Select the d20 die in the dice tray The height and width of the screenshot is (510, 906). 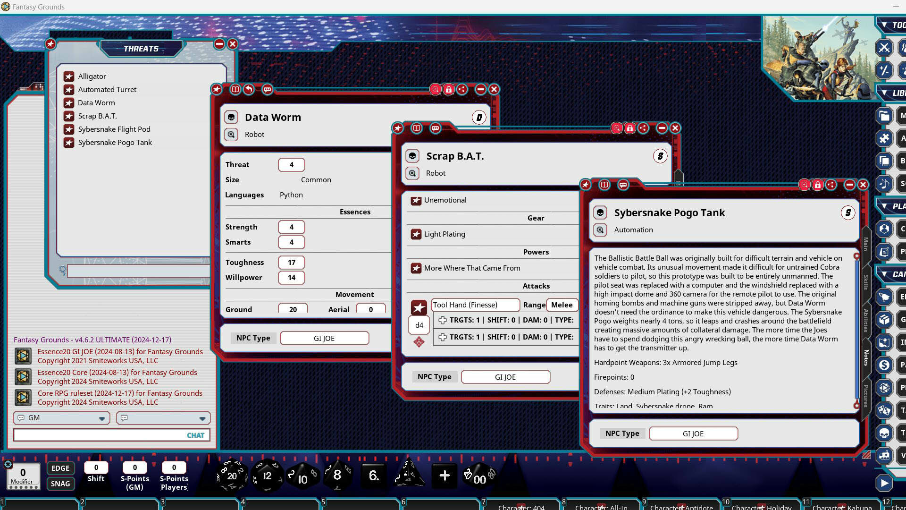(231, 476)
